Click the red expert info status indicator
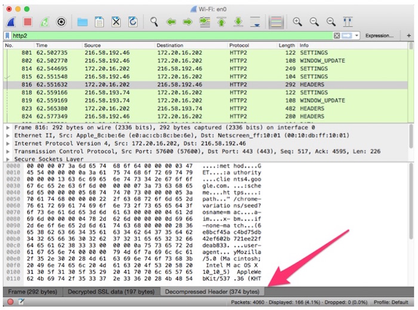The width and height of the screenshot is (418, 310). [10, 302]
